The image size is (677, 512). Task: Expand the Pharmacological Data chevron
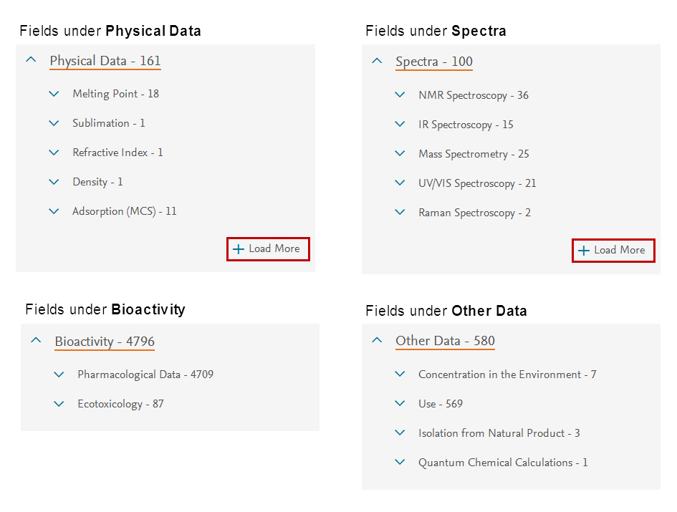(x=59, y=374)
